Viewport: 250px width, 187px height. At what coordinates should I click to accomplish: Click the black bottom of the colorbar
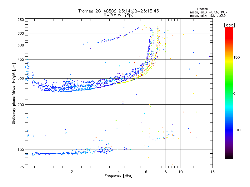click(x=229, y=157)
